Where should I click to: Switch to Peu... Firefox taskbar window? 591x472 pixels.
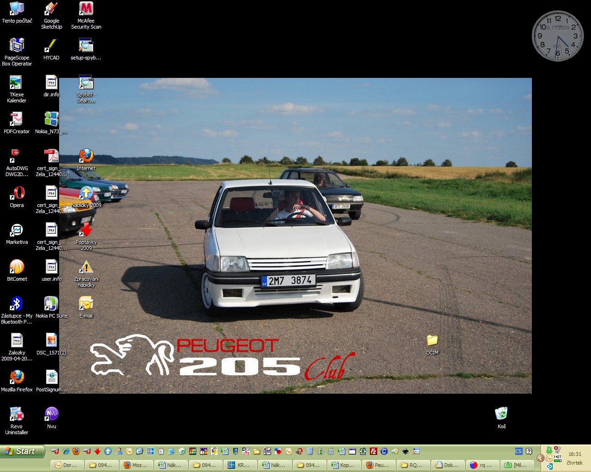click(378, 465)
